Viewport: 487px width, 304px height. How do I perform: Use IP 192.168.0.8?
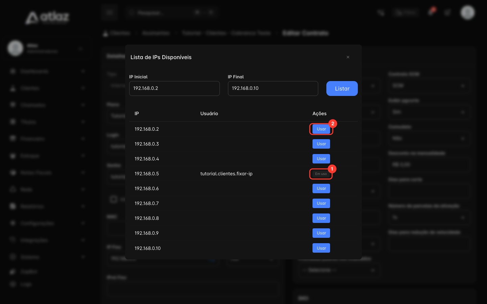pos(321,218)
